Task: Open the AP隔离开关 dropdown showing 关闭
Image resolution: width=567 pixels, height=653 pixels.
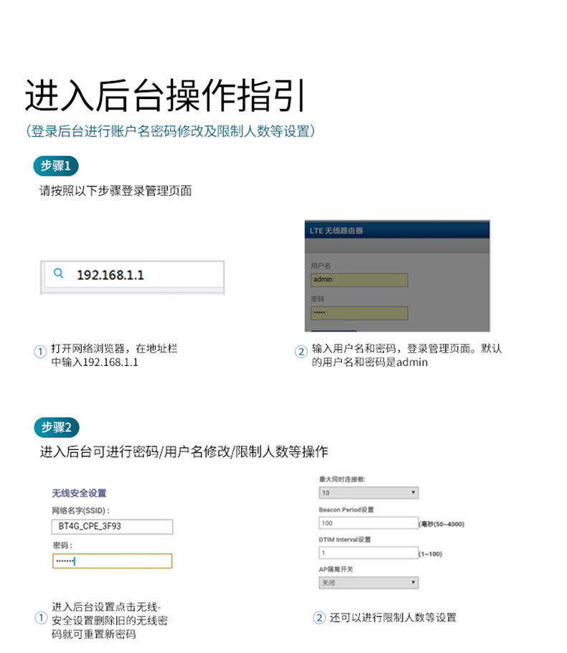Action: tap(369, 583)
